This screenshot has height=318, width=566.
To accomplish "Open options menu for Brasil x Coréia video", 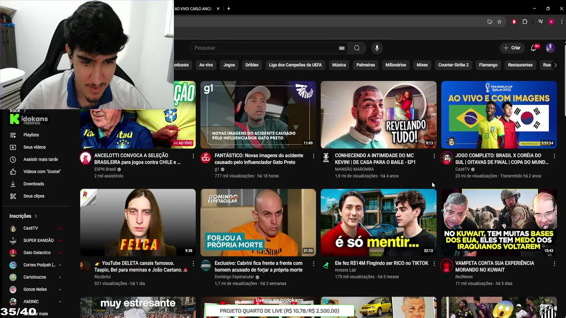I will tap(554, 156).
